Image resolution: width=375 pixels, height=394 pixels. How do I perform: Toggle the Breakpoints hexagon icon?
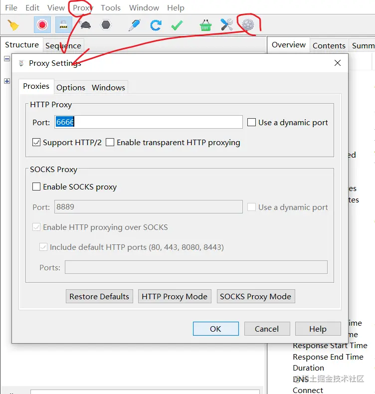(x=106, y=25)
